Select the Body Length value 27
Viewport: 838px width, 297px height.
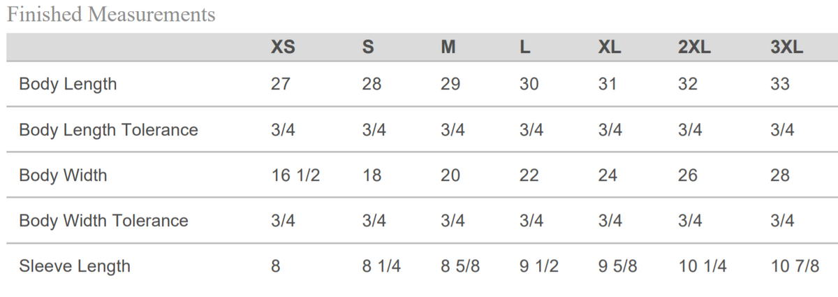(x=281, y=85)
